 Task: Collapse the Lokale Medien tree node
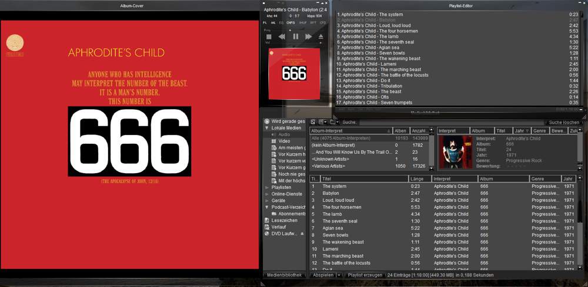pyautogui.click(x=267, y=127)
